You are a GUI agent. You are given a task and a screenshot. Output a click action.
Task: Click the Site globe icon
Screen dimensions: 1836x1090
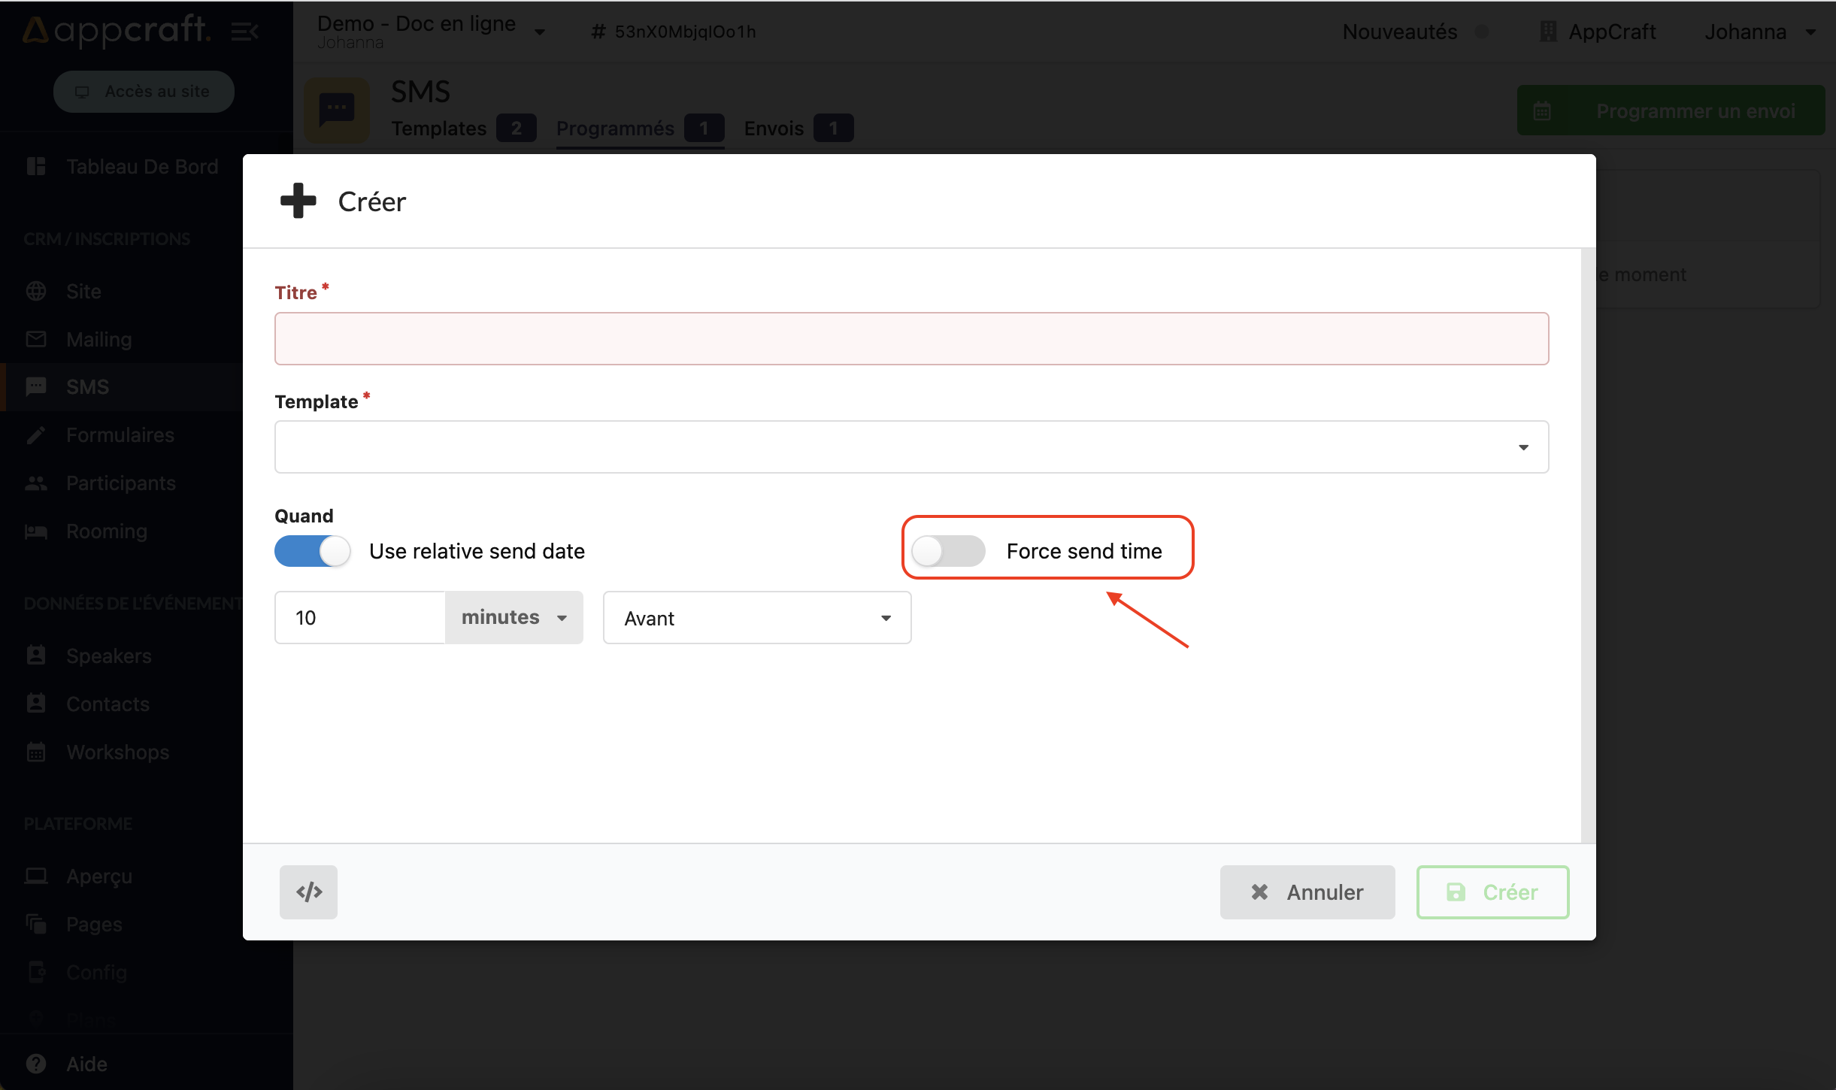(x=36, y=291)
